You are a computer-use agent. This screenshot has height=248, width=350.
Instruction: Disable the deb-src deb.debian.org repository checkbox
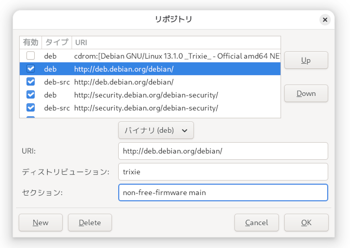(31, 81)
